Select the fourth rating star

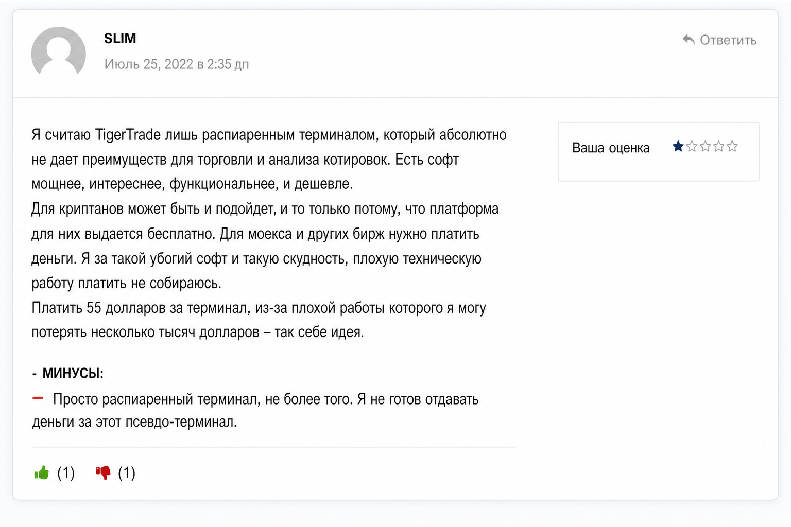tap(719, 147)
